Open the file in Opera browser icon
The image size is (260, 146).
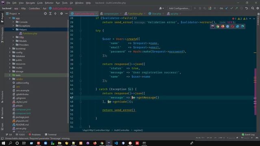tap(232, 26)
